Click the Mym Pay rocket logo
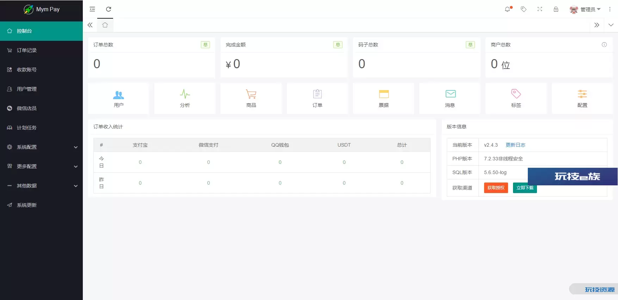The image size is (618, 300). [x=29, y=9]
